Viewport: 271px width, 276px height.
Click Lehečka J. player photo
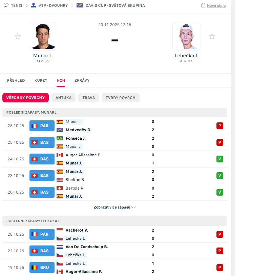click(187, 36)
